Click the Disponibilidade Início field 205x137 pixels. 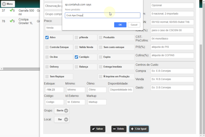coord(121,90)
